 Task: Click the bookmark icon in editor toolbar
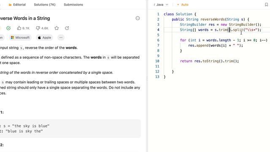[266, 5]
